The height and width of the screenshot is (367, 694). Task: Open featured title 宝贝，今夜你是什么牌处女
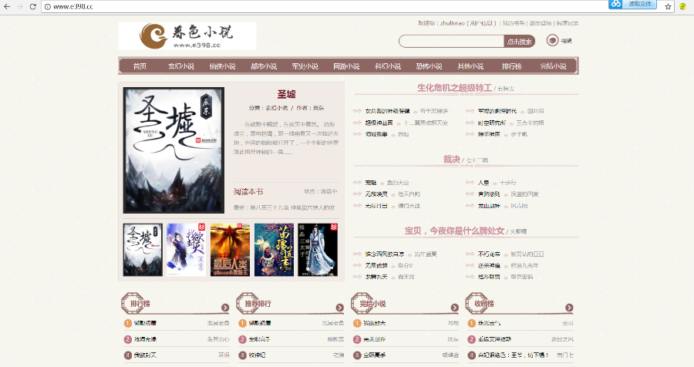point(454,231)
